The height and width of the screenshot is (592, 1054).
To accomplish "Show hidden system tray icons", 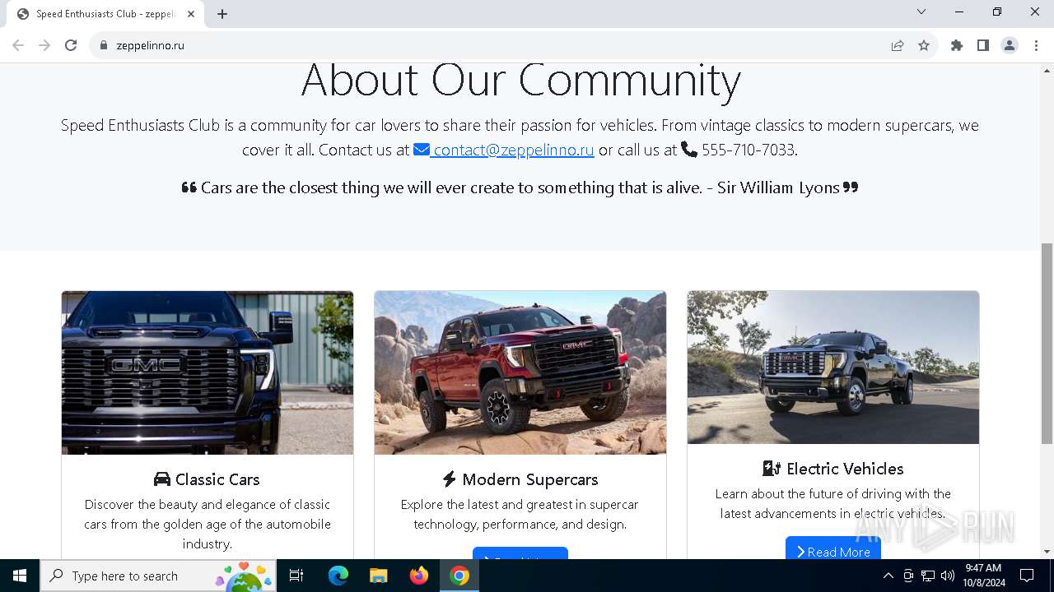I will (888, 576).
